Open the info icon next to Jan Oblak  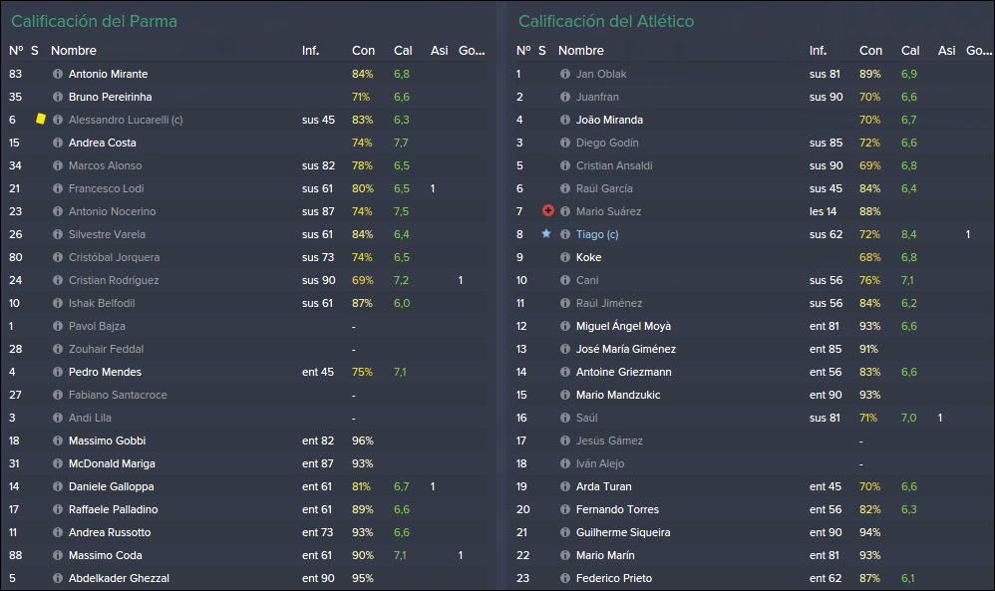click(565, 74)
